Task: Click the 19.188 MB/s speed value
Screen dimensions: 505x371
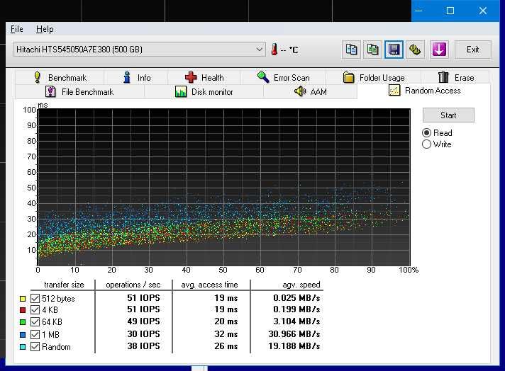Action: coord(294,346)
